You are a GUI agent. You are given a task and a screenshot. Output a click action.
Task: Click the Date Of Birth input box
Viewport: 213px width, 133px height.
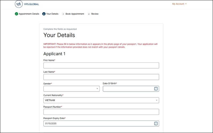coord(128,89)
